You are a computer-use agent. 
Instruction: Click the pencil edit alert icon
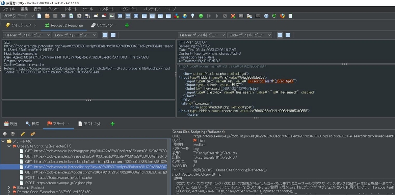[23, 134]
